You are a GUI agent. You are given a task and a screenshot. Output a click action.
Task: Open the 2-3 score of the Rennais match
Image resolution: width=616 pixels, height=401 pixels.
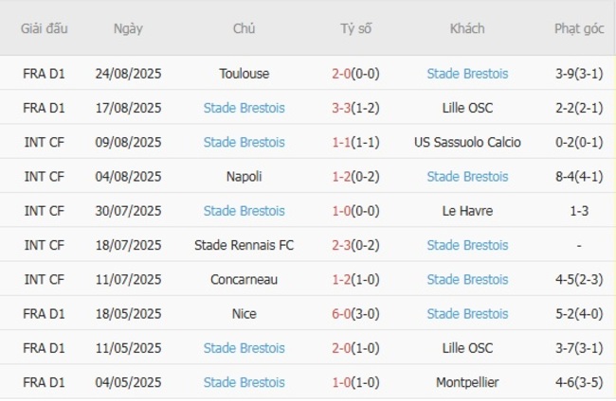344,246
